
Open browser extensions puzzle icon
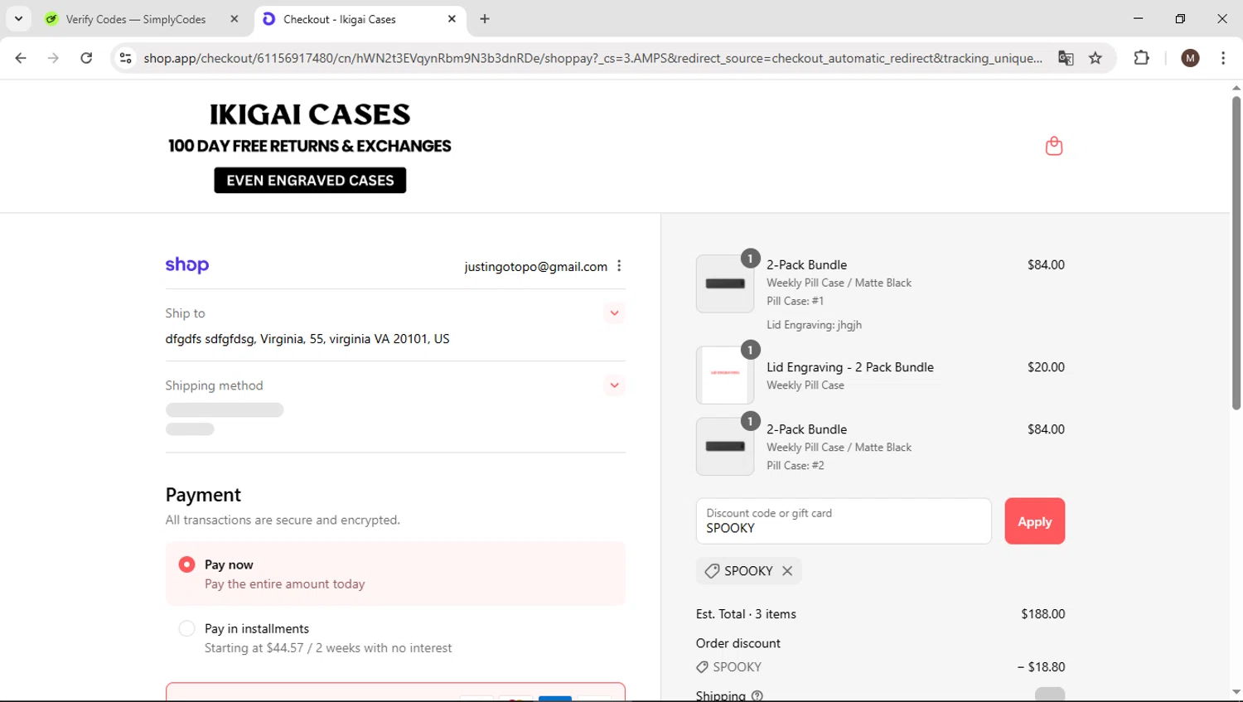tap(1141, 58)
